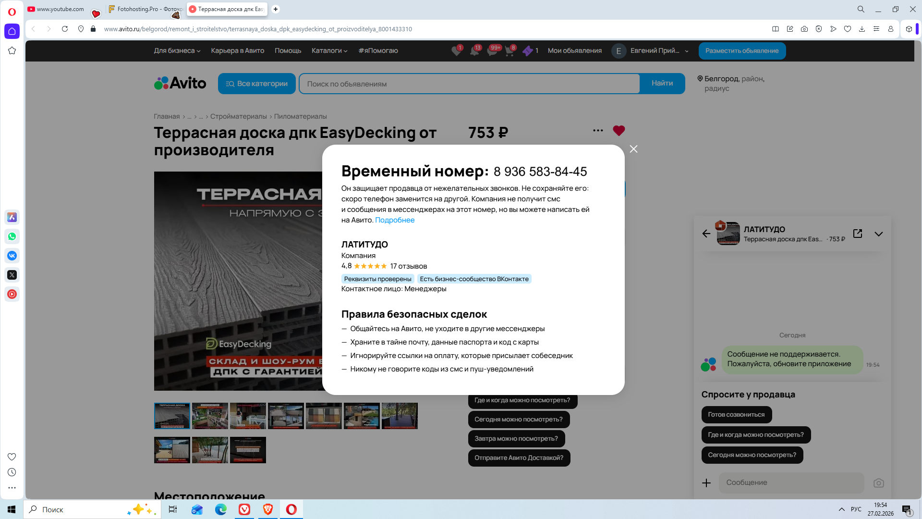This screenshot has height=519, width=922.
Task: Open X (Twitter) sidebar panel
Action: pos(12,275)
